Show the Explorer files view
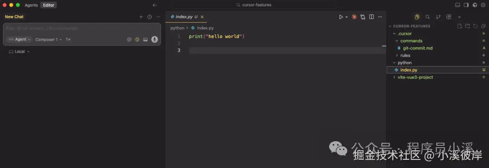This screenshot has height=168, width=489. (417, 17)
